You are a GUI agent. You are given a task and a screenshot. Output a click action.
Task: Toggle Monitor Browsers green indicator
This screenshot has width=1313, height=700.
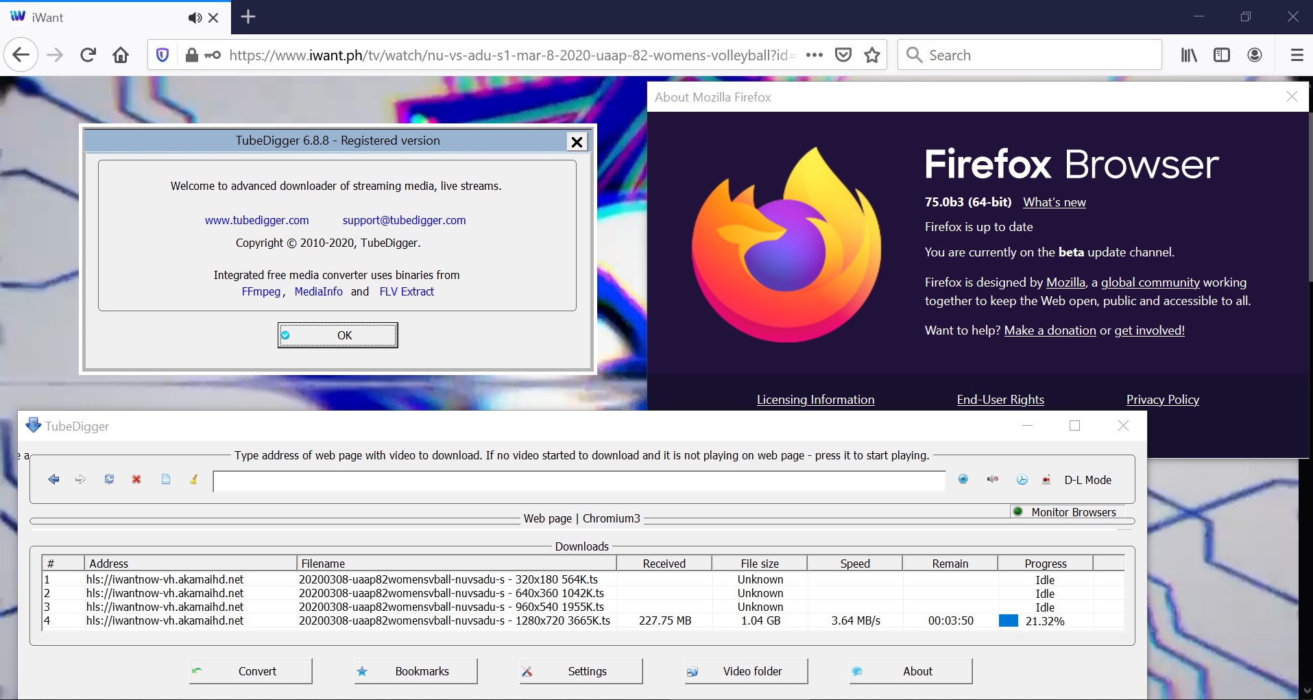click(x=1018, y=511)
